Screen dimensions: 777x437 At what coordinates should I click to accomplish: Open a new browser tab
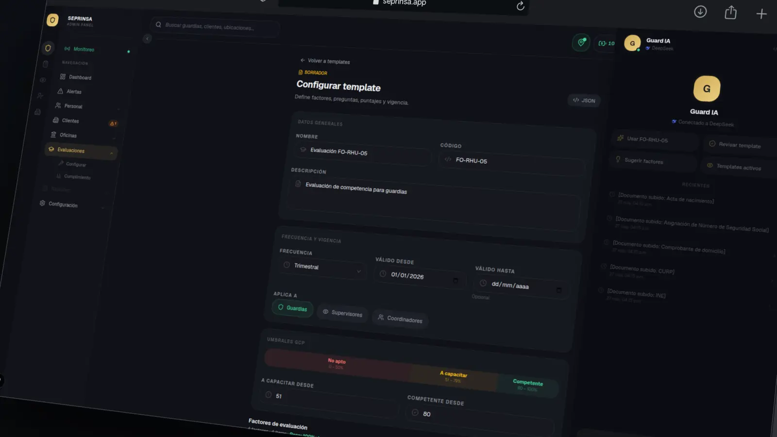[x=761, y=14]
